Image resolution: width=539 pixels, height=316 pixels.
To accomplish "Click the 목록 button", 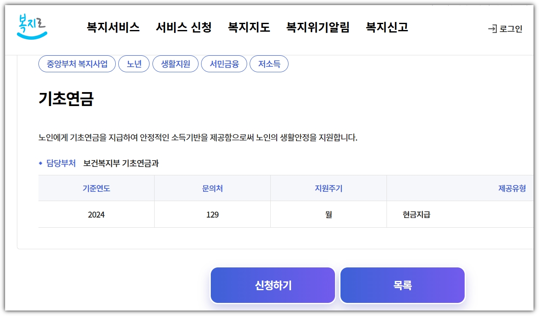I will 402,285.
